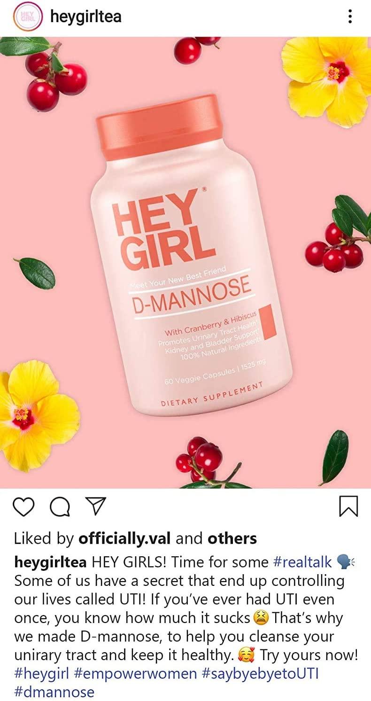This screenshot has height=701, width=371.
Task: Open heygirltea username in post header
Action: point(85,17)
